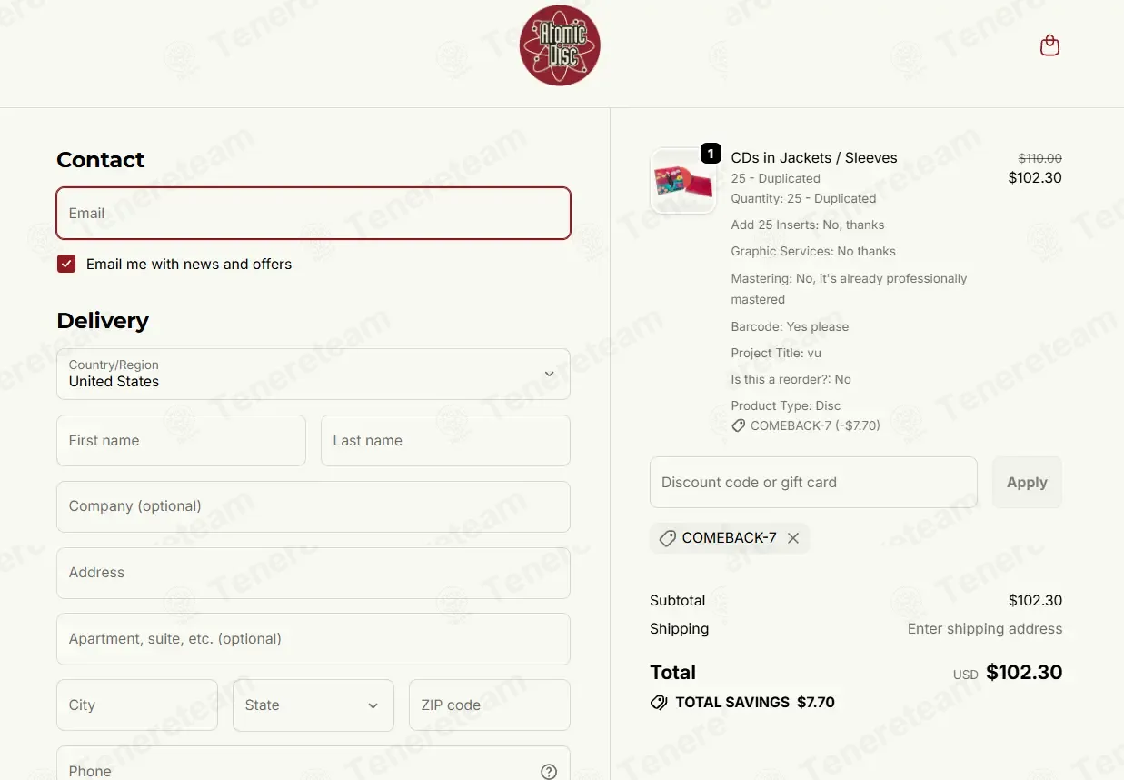Click the Discount code or gift card field
Image resolution: width=1124 pixels, height=780 pixels.
click(x=813, y=483)
